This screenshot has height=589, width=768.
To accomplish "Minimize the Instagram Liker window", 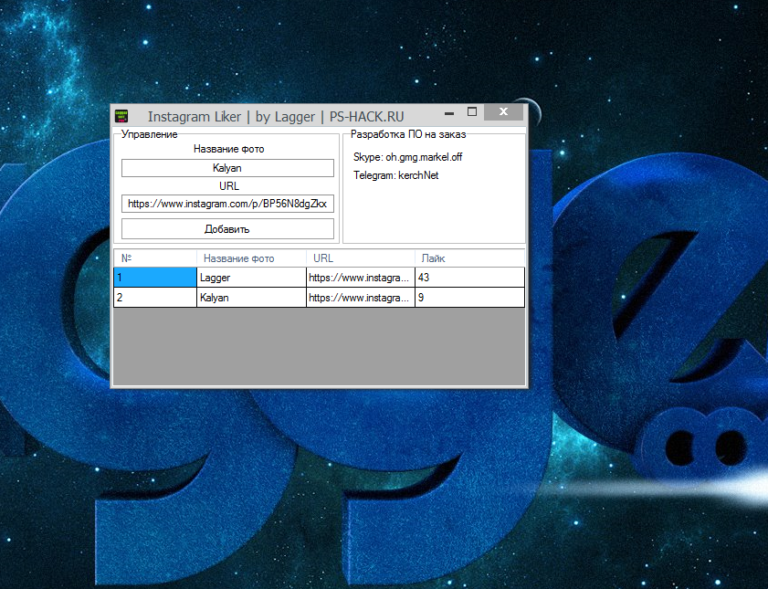I will point(449,112).
